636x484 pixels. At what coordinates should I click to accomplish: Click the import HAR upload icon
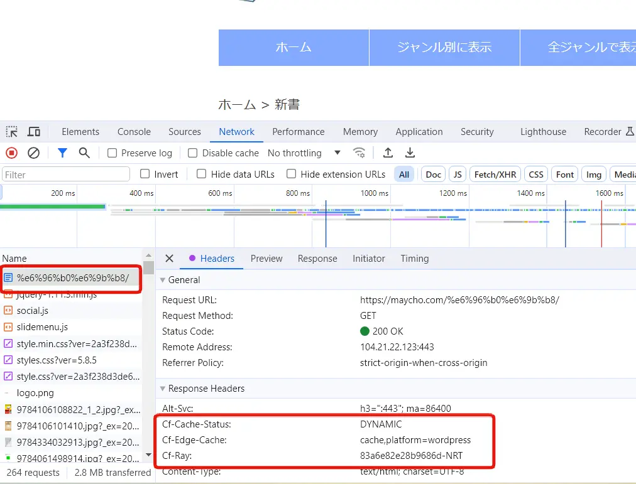tap(388, 153)
